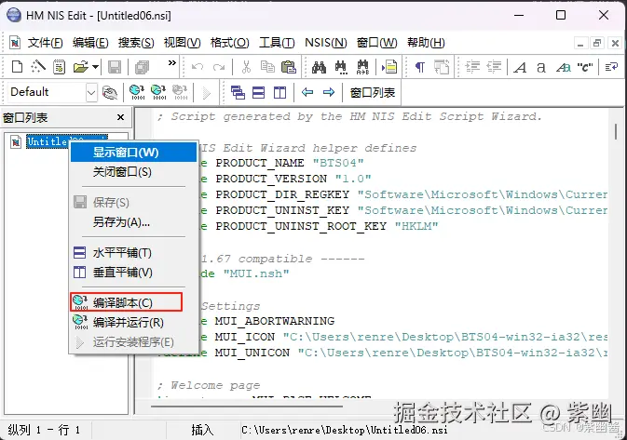Open a file with the folder icon
Image resolution: width=627 pixels, height=440 pixels.
(81, 67)
